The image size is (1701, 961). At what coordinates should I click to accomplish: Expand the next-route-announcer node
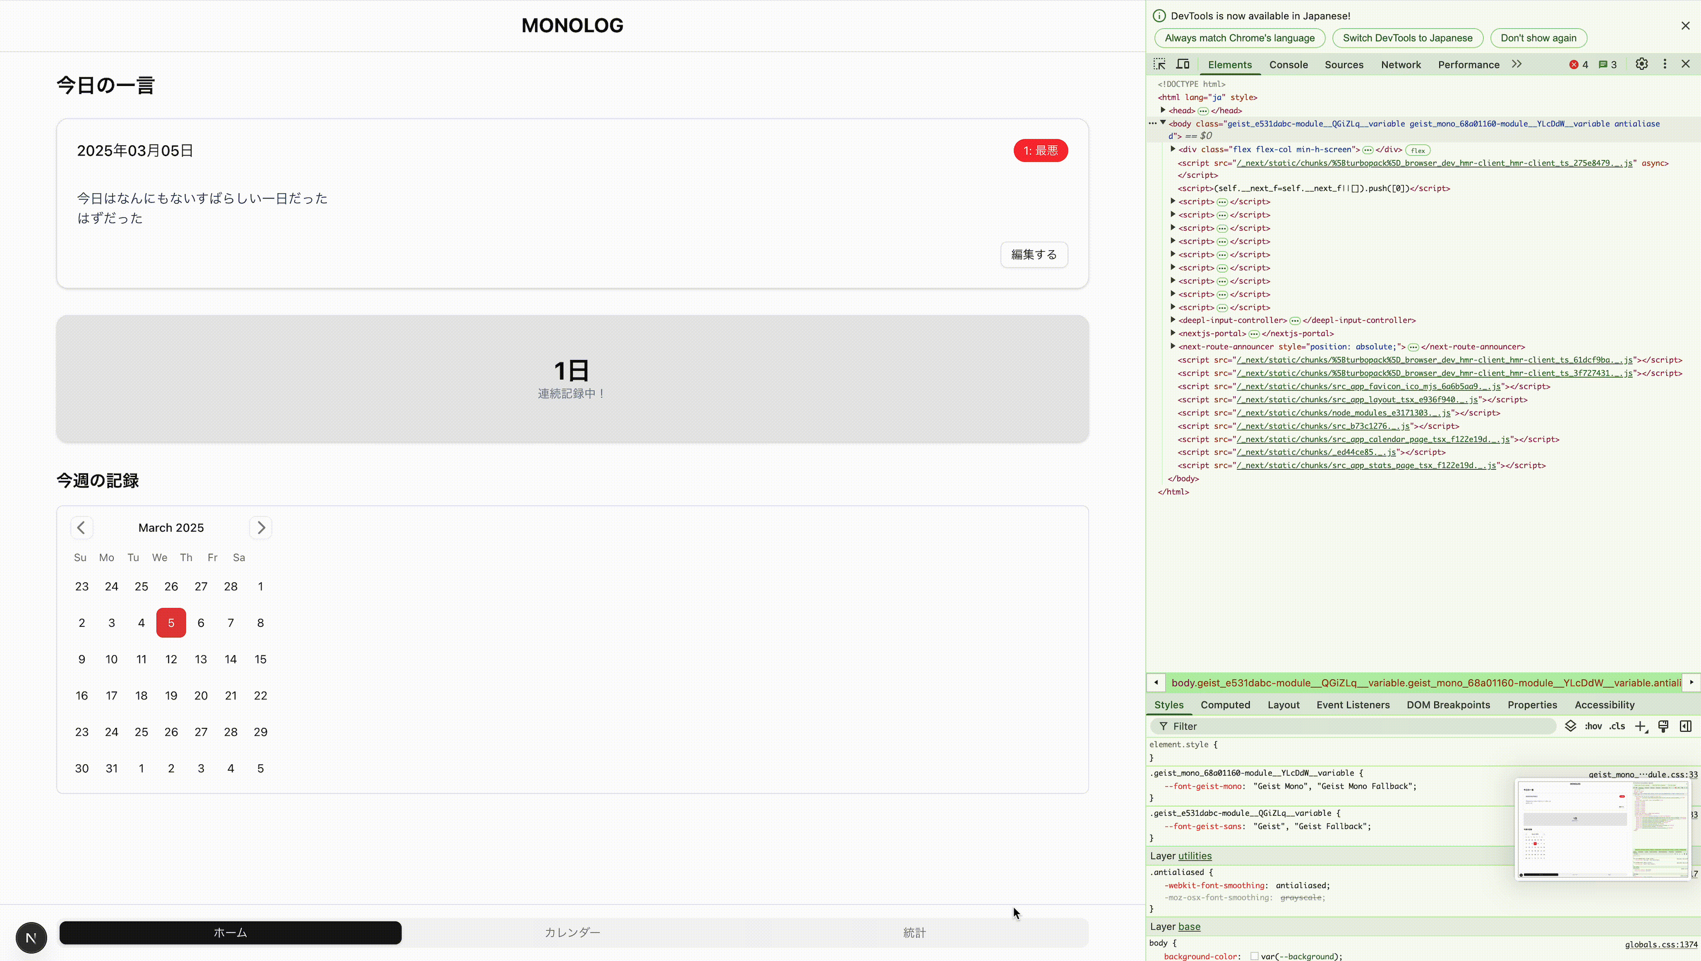tap(1174, 346)
